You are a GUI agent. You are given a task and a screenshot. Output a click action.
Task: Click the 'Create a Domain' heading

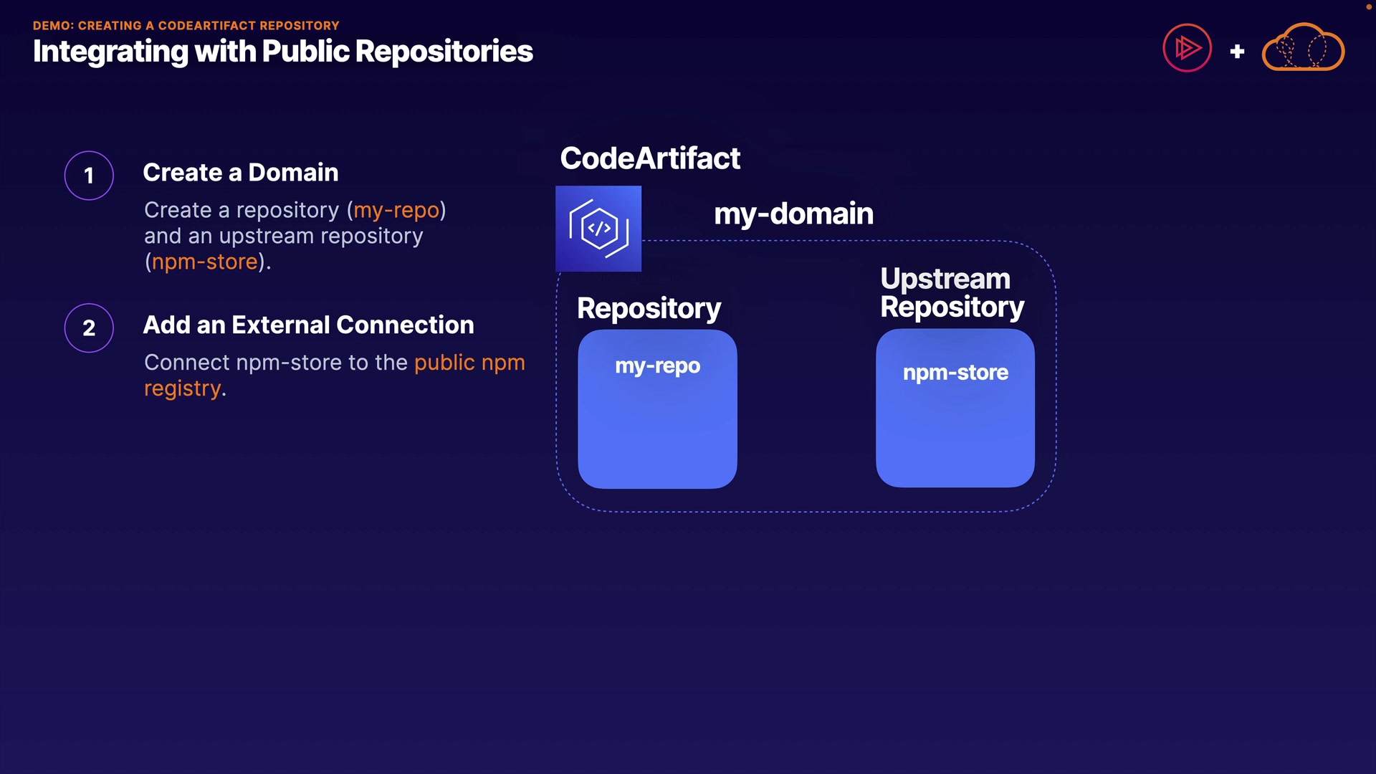point(240,173)
